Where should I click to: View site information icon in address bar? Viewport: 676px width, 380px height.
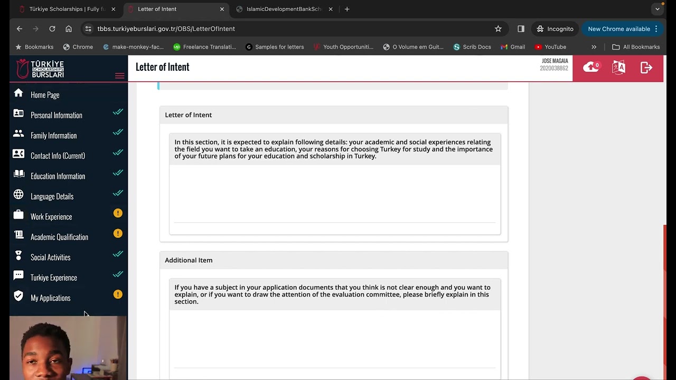[88, 28]
